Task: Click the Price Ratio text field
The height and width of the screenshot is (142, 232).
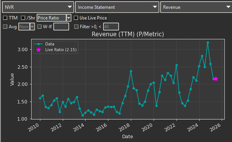Action: coord(51,18)
